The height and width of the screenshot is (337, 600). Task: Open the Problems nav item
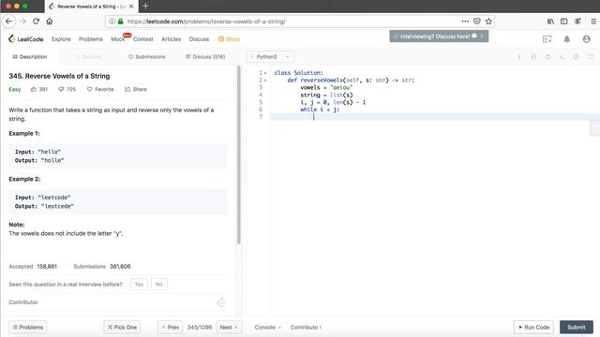91,39
